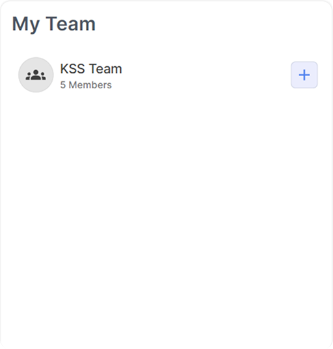This screenshot has height=349, width=333.
Task: Expand KSS Team with the plus button
Action: point(304,75)
